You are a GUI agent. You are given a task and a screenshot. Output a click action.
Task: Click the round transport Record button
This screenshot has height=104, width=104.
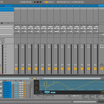40,2
